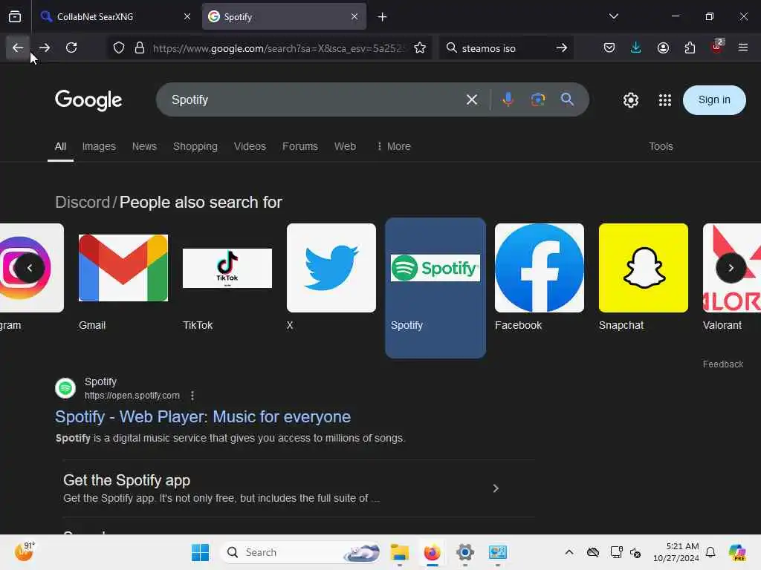Open Google quick settings gear
The image size is (761, 570).
click(630, 100)
